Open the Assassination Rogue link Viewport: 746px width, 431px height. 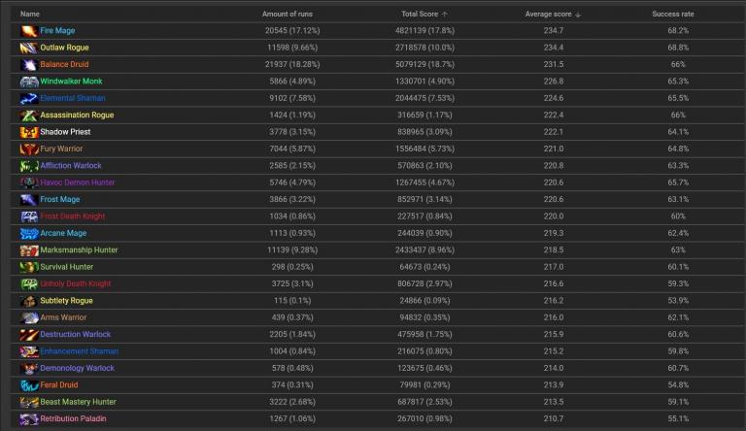click(77, 116)
